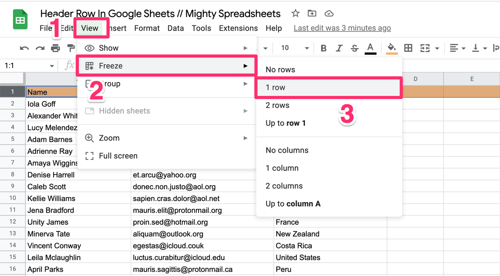Star this spreadsheet
500x276 pixels.
[x=295, y=13]
